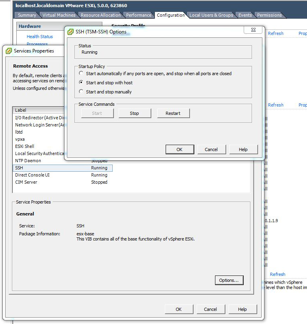Viewport: 307px width, 324px height.
Task: Click the Running status of SSH row
Action: pyautogui.click(x=99, y=168)
